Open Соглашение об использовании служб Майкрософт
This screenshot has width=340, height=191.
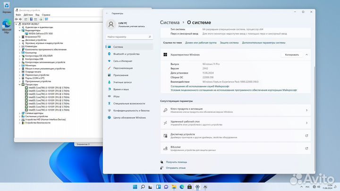[200, 86]
